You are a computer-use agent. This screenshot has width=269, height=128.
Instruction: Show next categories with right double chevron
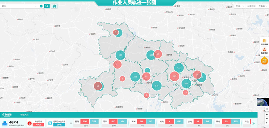coord(253,123)
